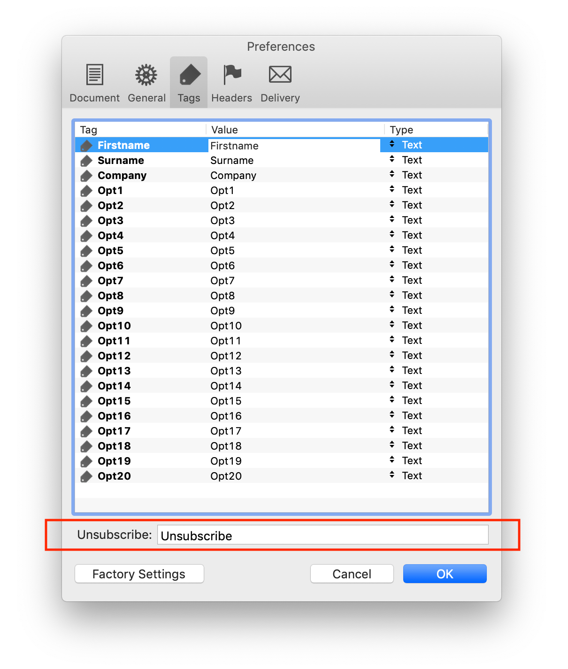Click the Unsubscribe text field
The width and height of the screenshot is (568, 669).
coord(322,536)
